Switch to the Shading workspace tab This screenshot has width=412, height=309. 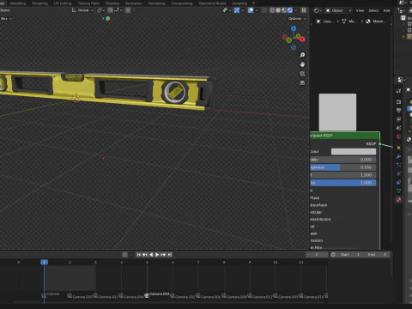click(x=112, y=3)
